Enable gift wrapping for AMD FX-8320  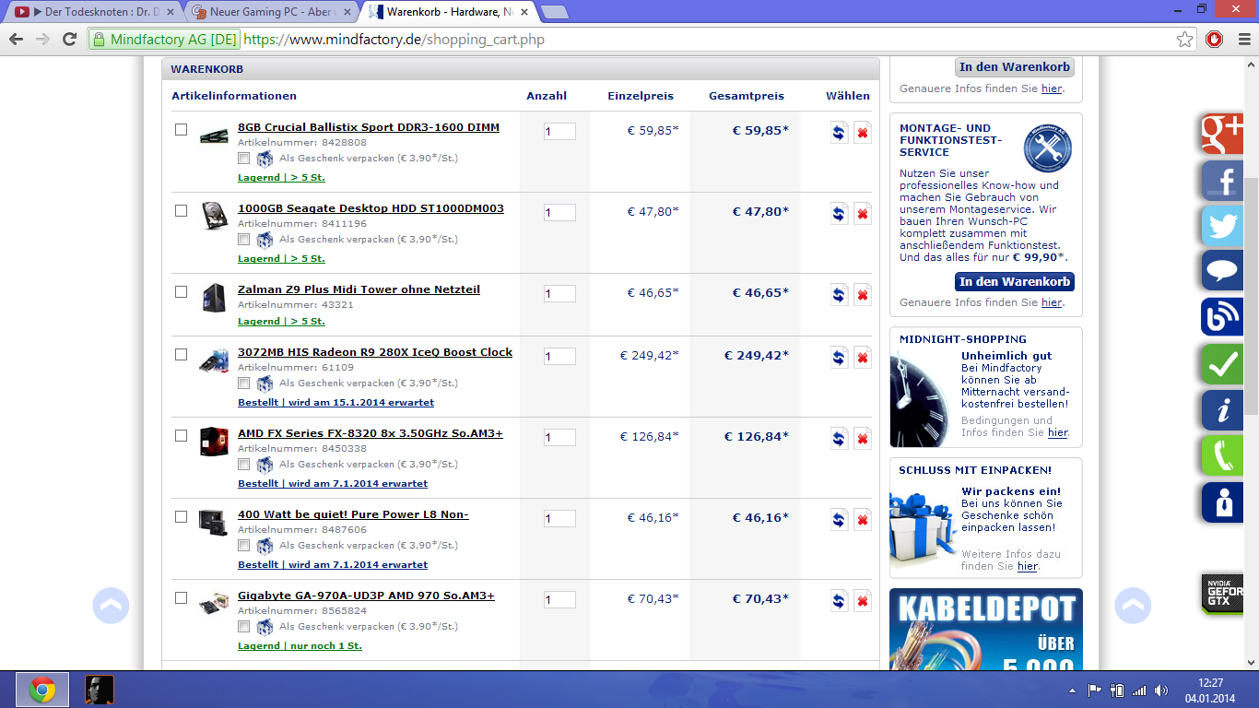click(x=243, y=465)
